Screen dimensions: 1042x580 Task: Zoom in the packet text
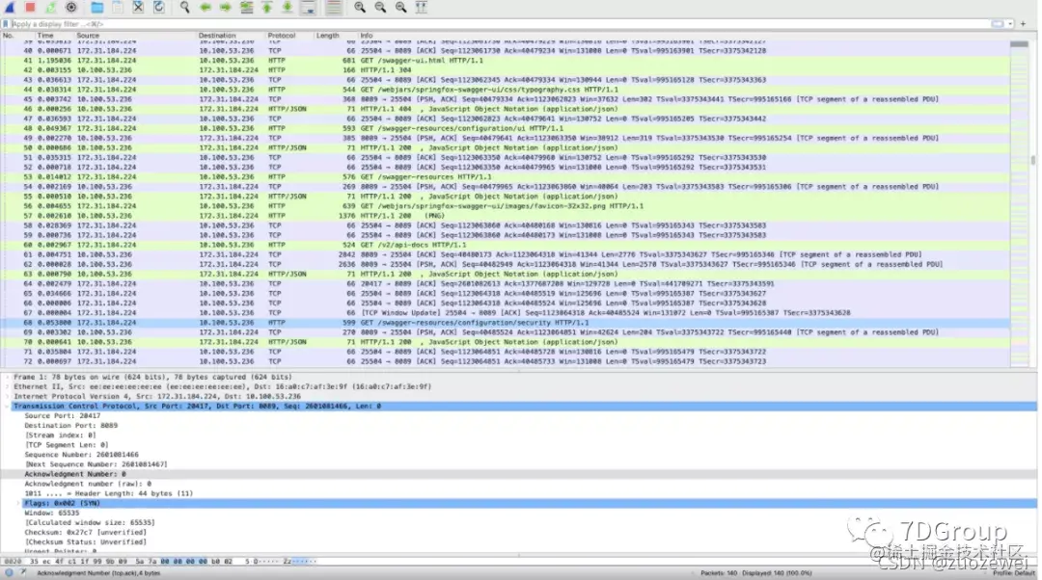click(360, 8)
